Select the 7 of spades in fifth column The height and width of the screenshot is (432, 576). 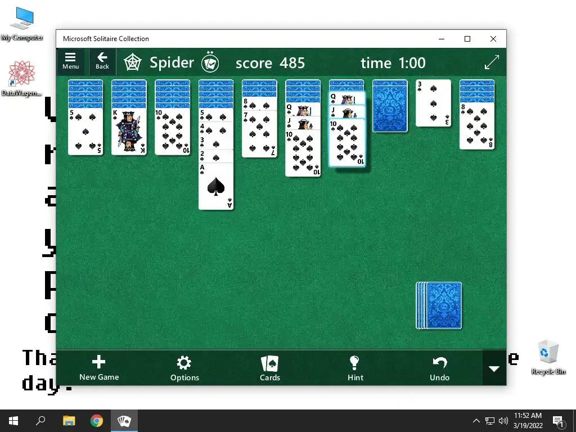259,134
